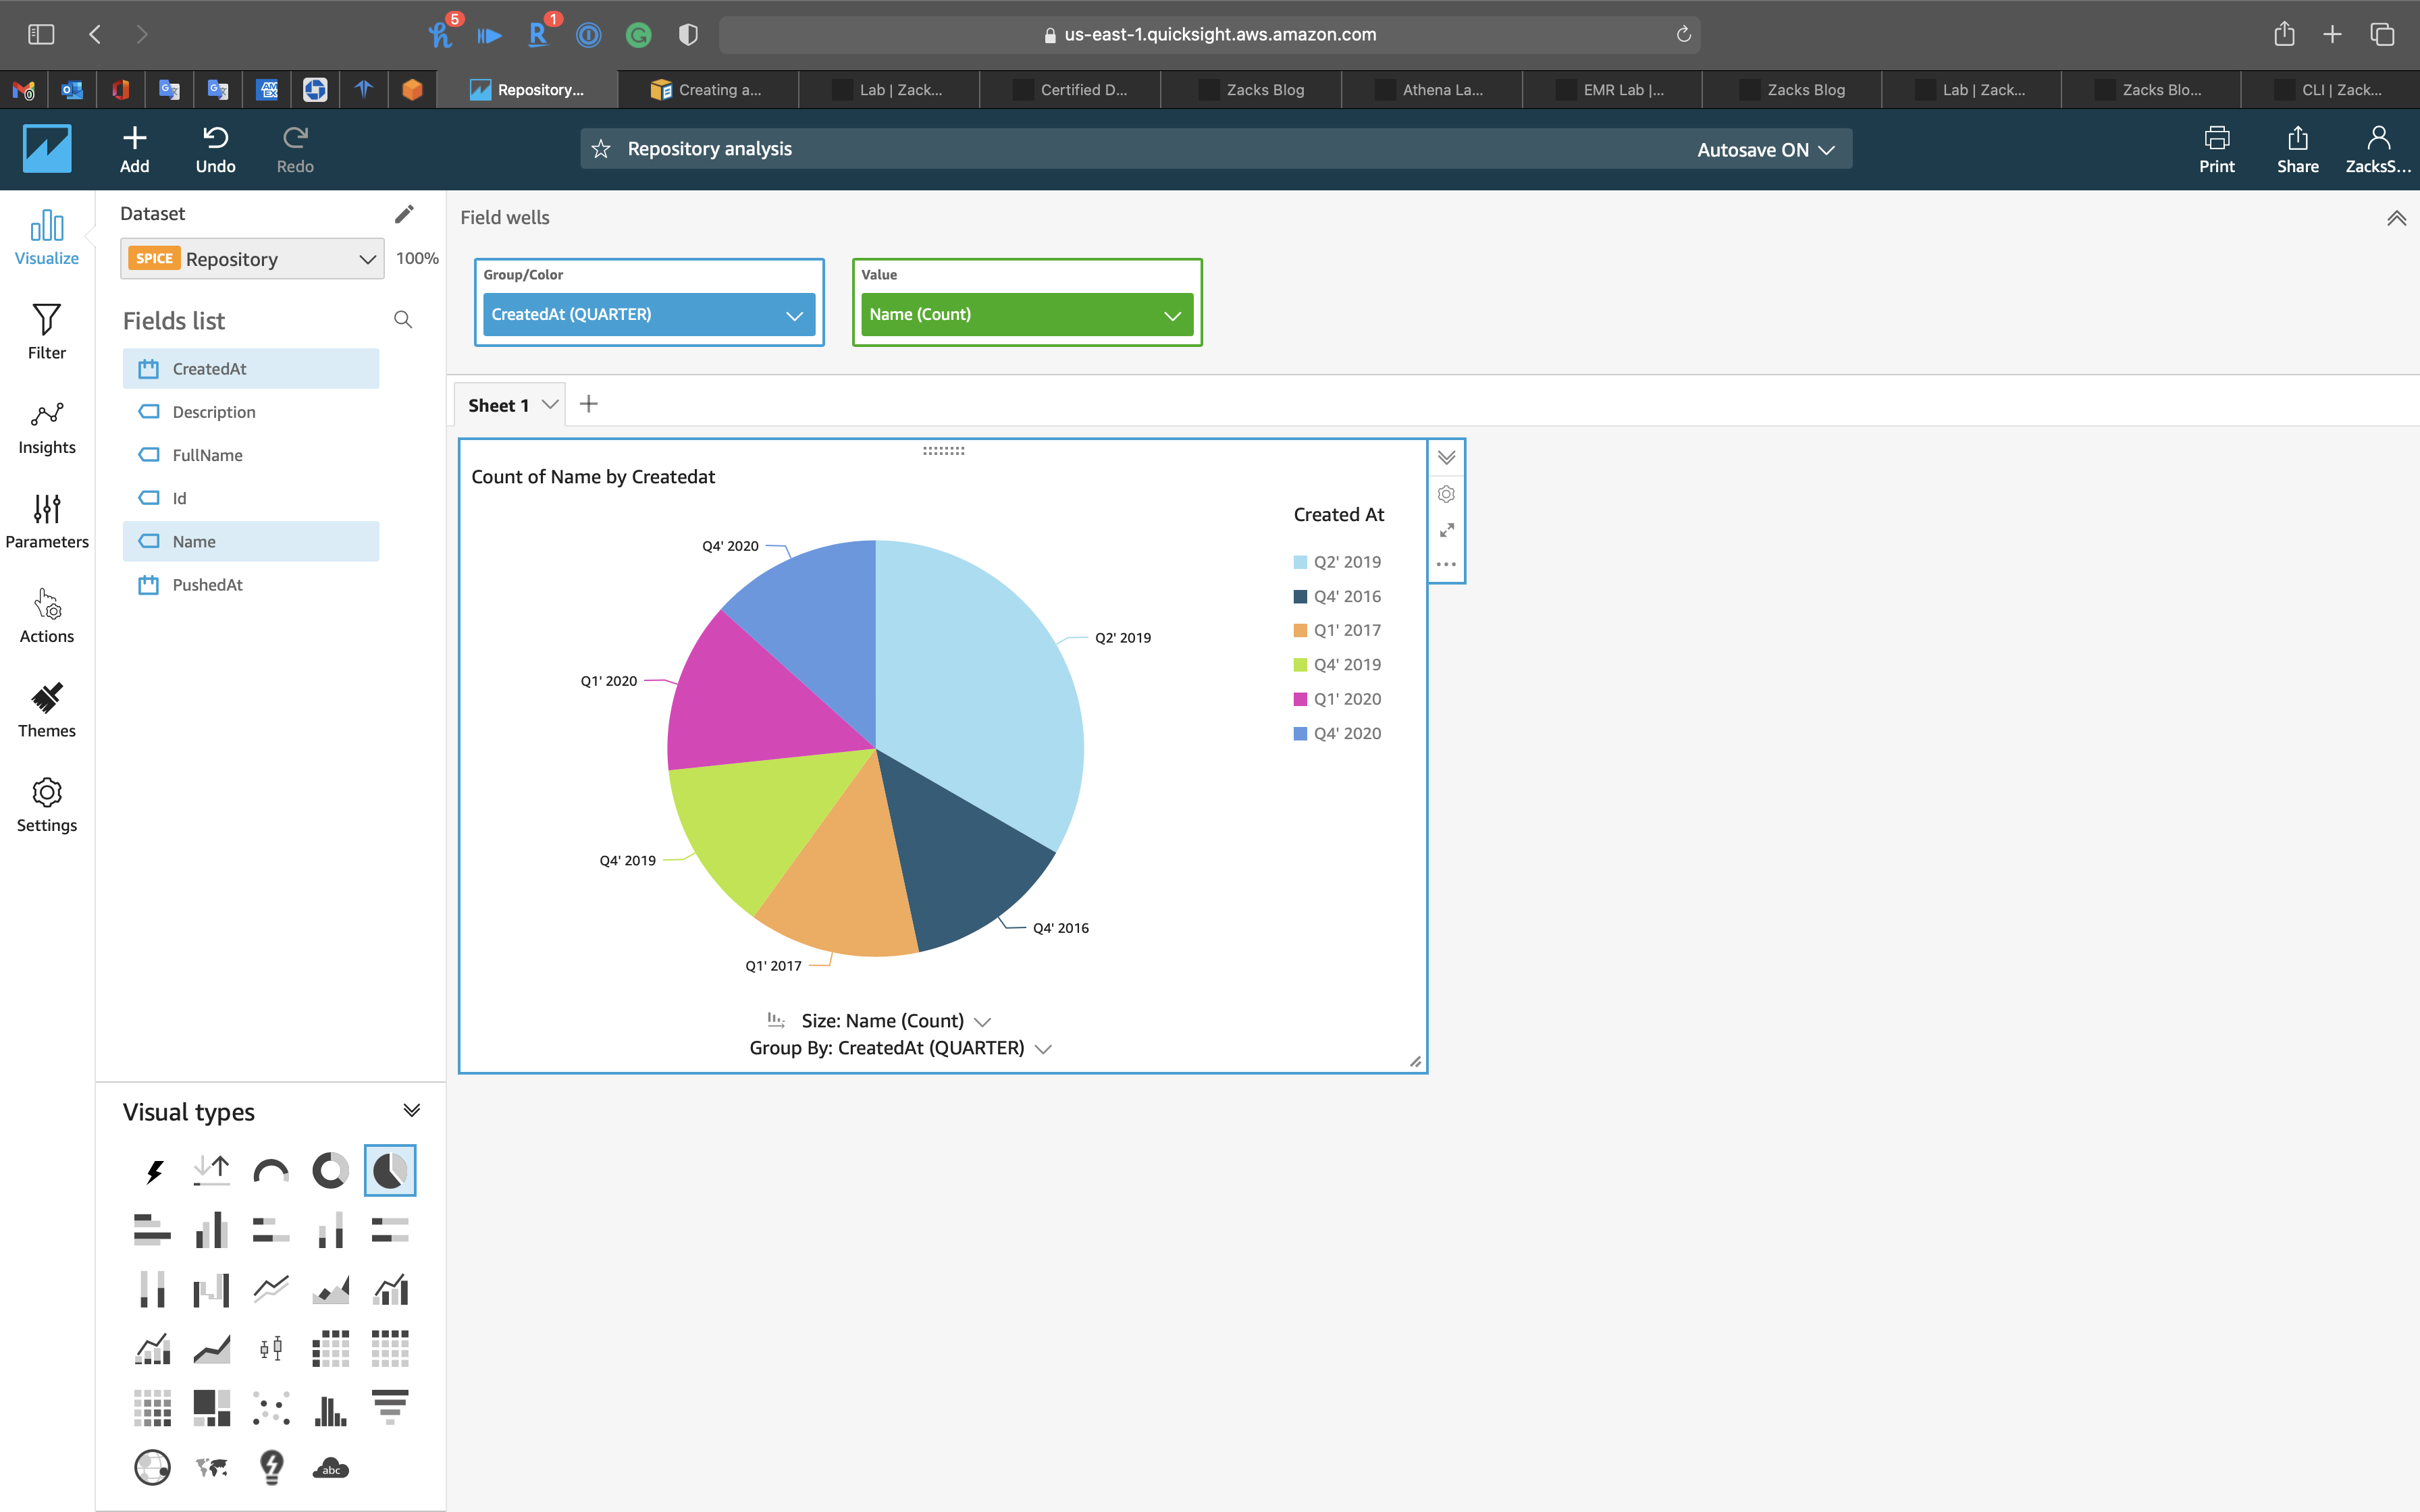The height and width of the screenshot is (1512, 2420).
Task: Toggle the Autosave ON control
Action: (1765, 149)
